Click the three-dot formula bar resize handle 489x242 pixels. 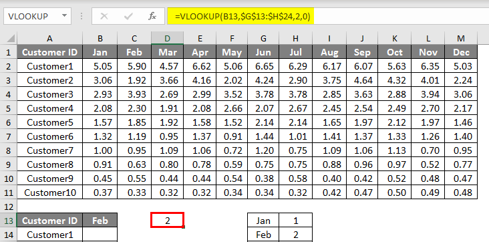pyautogui.click(x=81, y=16)
